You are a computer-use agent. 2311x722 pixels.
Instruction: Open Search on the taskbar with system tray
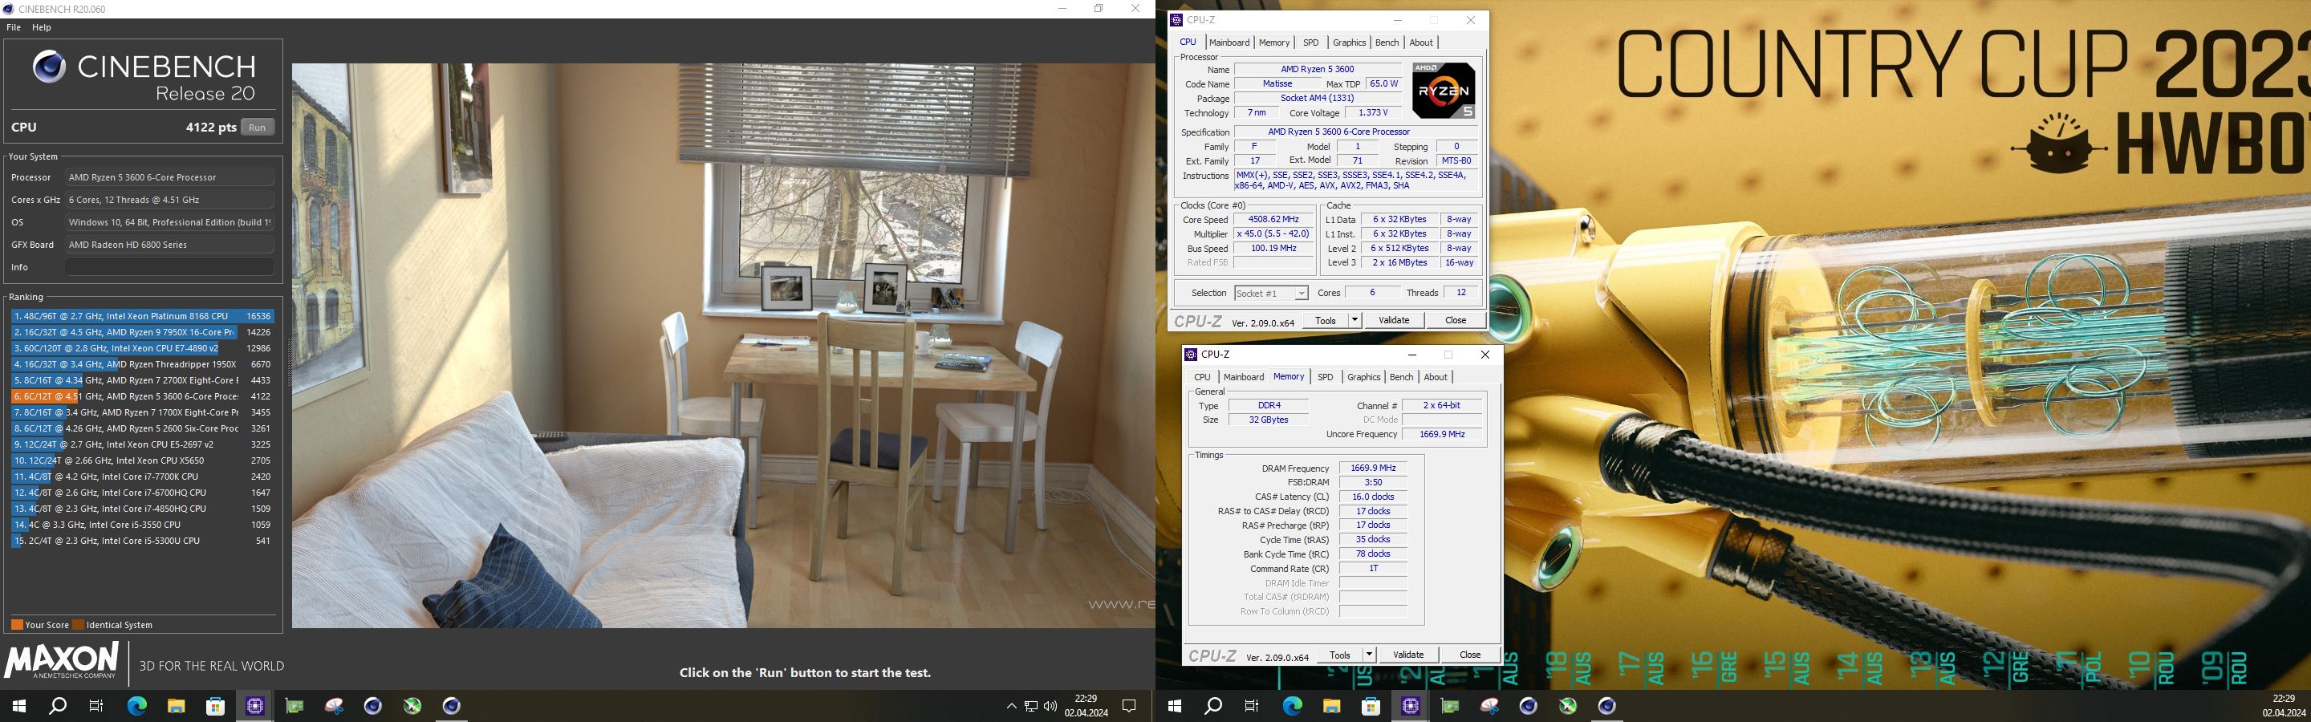click(x=58, y=706)
